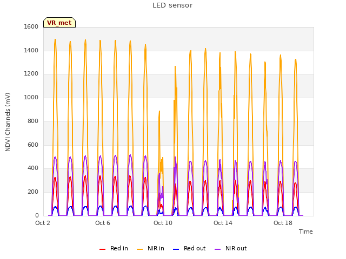Image resolution: width=346 pixels, height=259 pixels.
Task: Click the 600 y-axis tick label
Action: pyautogui.click(x=33, y=145)
